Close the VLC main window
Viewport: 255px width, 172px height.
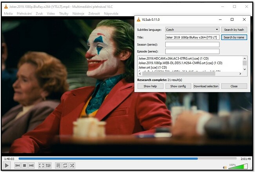pos(246,7)
